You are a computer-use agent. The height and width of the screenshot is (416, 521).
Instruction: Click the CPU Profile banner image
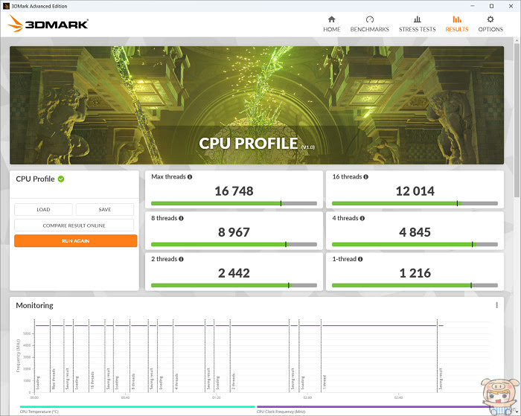[x=257, y=105]
